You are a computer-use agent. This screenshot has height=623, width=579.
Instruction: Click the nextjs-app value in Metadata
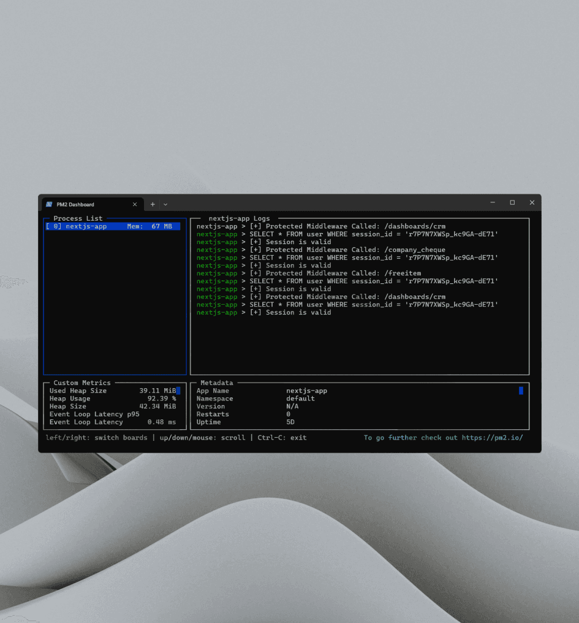(306, 391)
